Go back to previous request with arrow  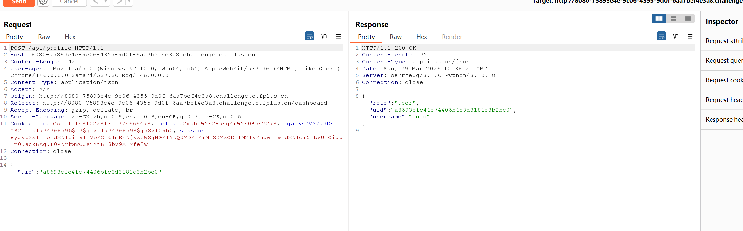pyautogui.click(x=96, y=2)
